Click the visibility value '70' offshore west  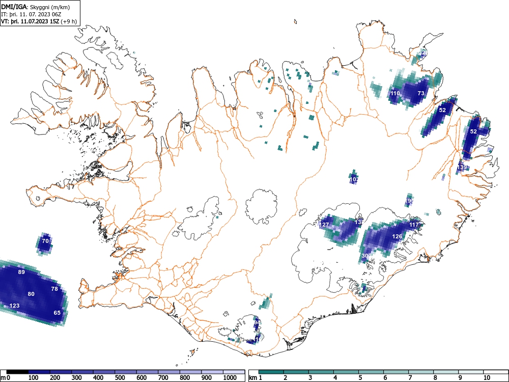[45, 241]
